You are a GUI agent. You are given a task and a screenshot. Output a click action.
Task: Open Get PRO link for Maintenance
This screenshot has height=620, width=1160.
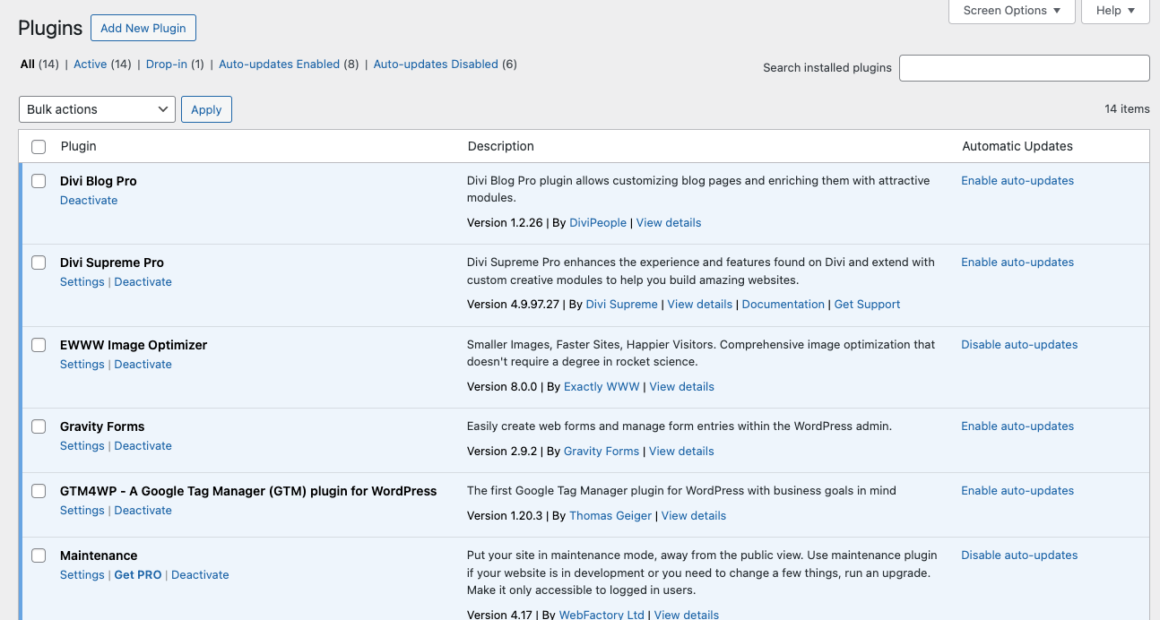(x=138, y=575)
